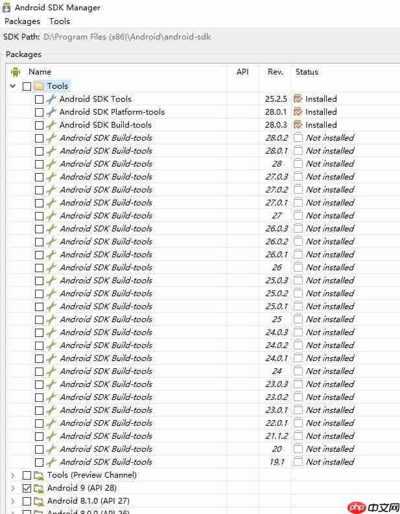Image resolution: width=400 pixels, height=514 pixels.
Task: Click wrench icon for Build-tools 22.0.1
Action: point(51,423)
